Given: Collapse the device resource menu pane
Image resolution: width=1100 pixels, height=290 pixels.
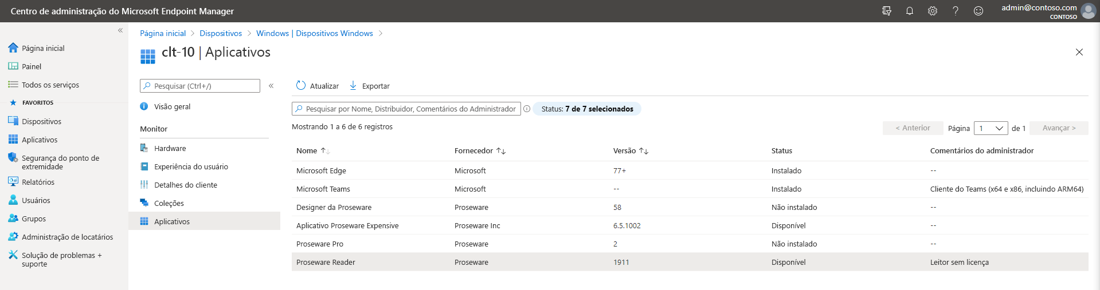Looking at the screenshot, I should 271,86.
